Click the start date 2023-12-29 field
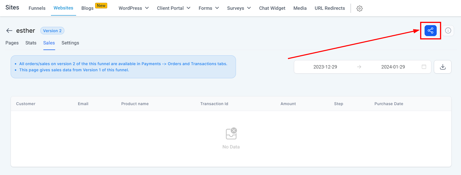This screenshot has width=461, height=175. coord(325,67)
